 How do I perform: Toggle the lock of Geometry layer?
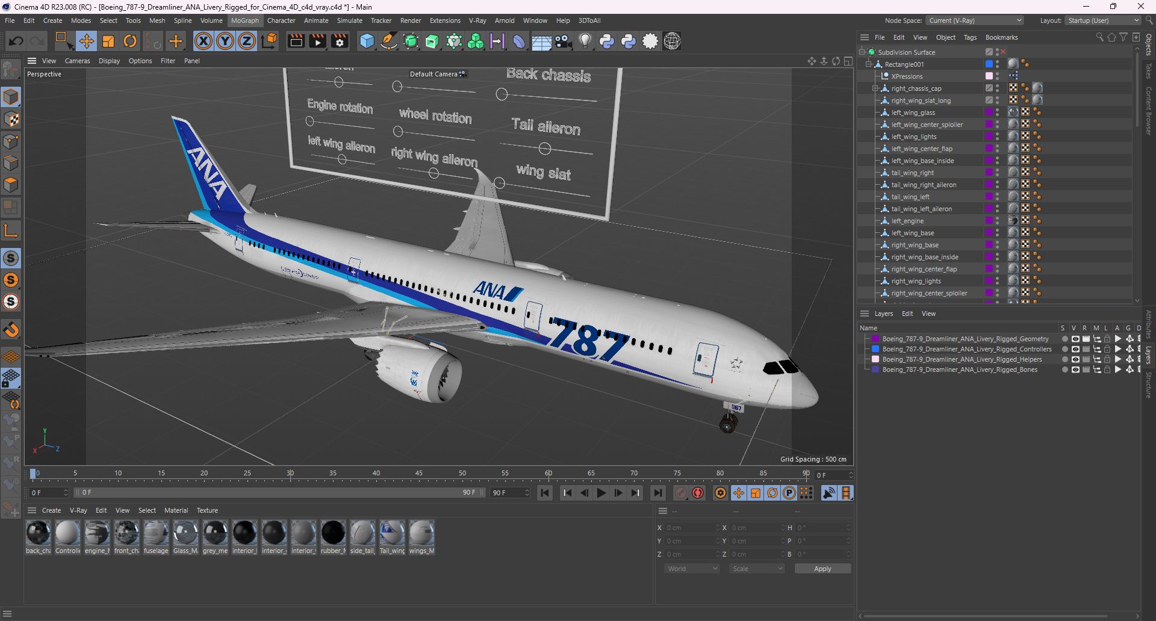[x=1107, y=339]
